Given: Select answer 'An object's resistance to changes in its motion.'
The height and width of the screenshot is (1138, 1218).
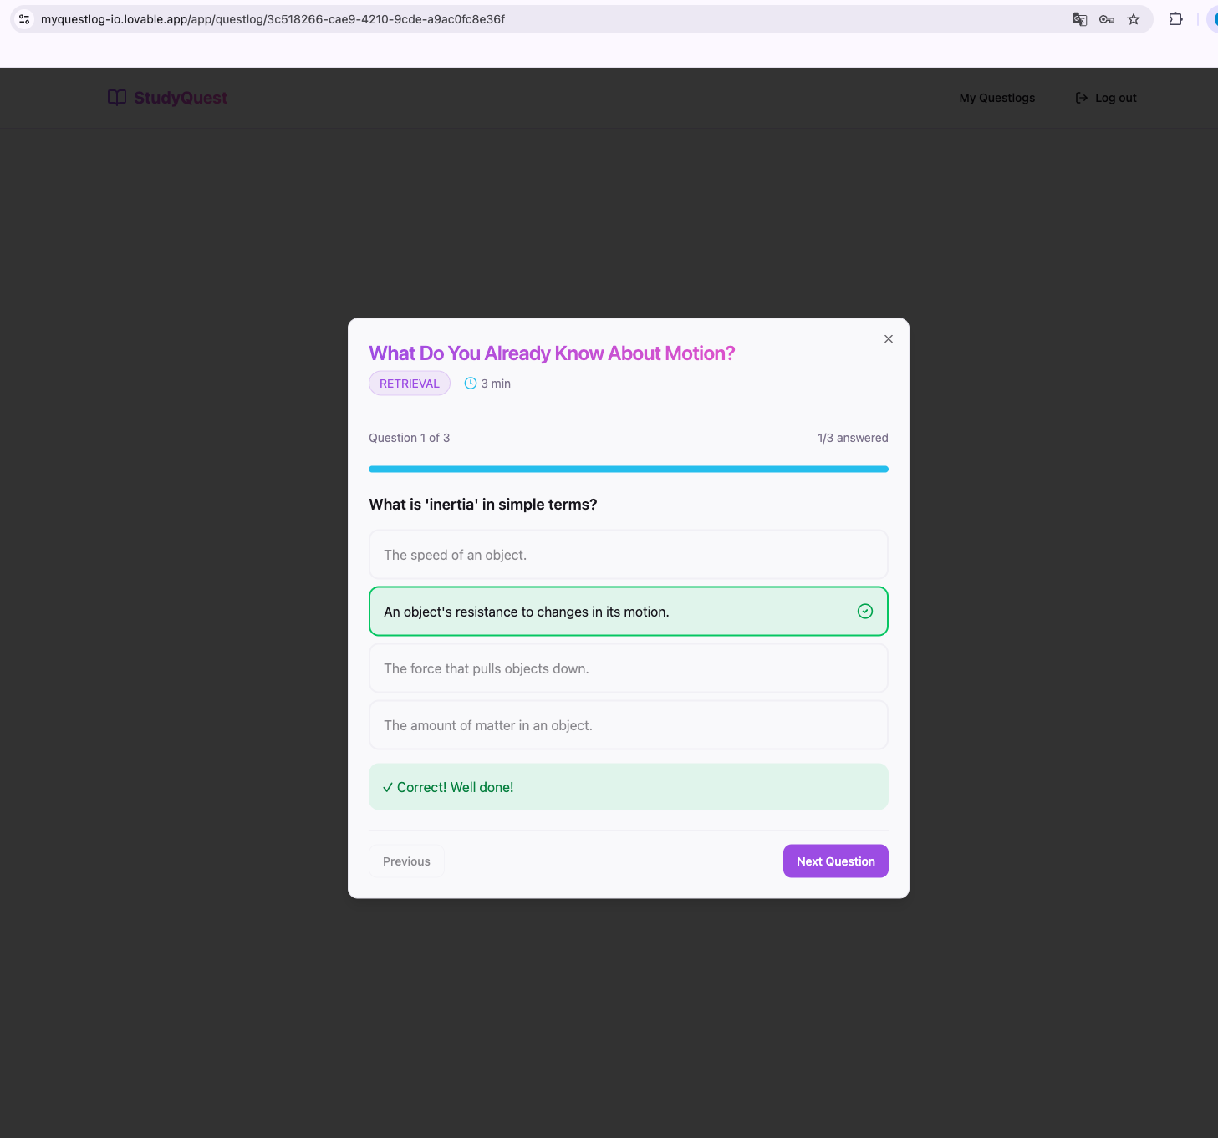Looking at the screenshot, I should click(x=629, y=612).
